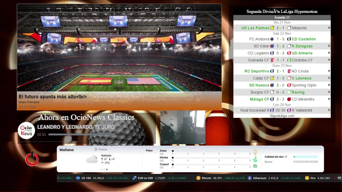Click the song title Leandro y Leonardo

pos(76,127)
